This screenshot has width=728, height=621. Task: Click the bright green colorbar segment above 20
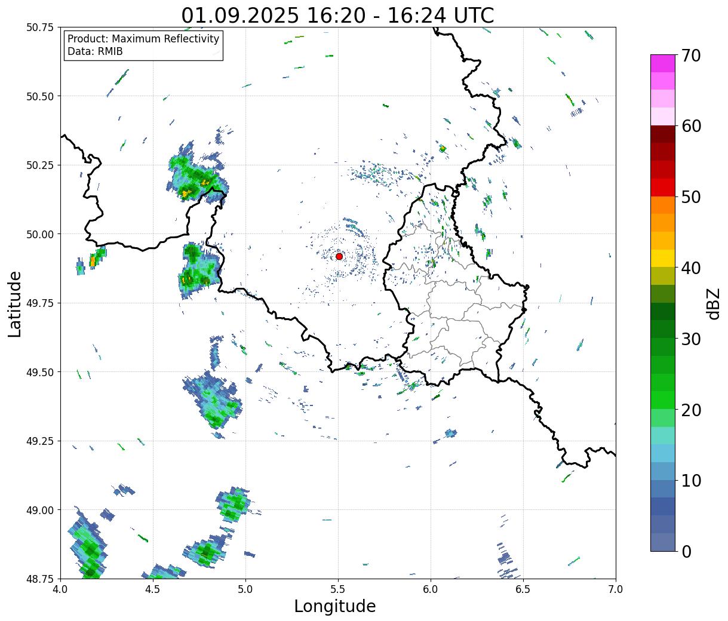[663, 400]
